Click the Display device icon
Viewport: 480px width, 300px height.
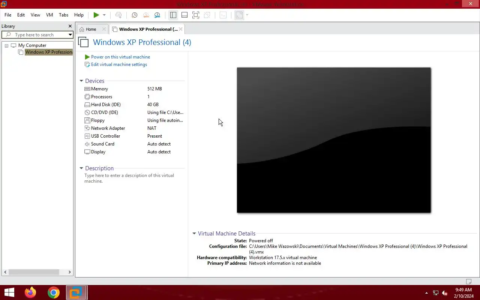(87, 152)
